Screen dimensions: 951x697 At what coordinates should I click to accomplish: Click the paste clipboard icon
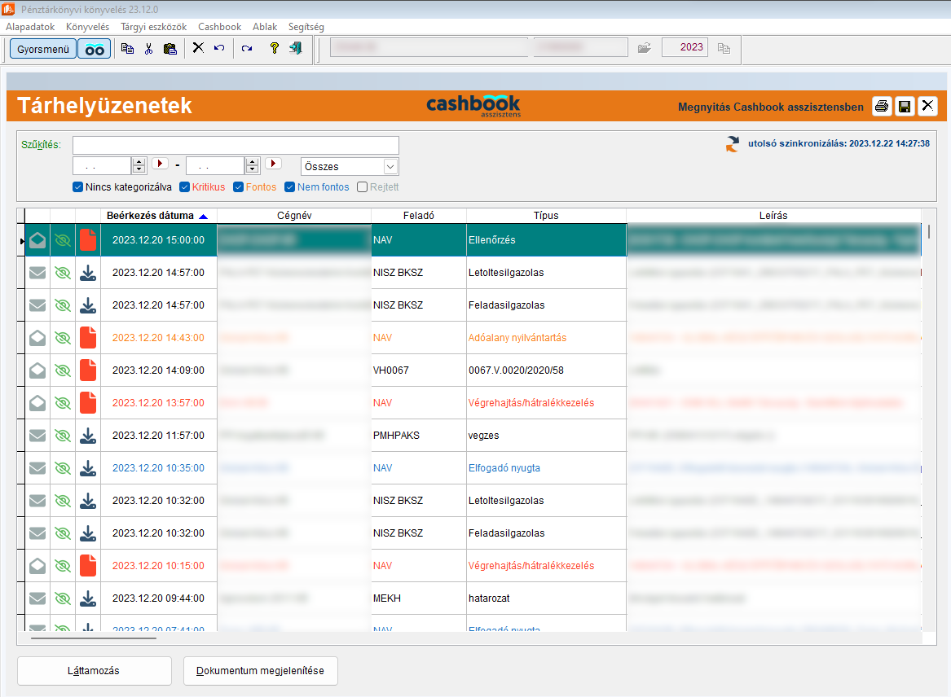click(x=170, y=49)
